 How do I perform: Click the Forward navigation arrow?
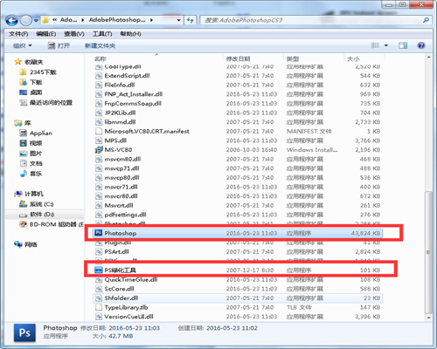click(26, 20)
